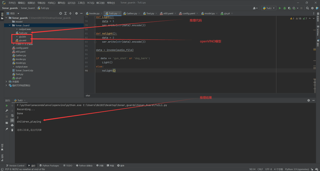This screenshot has height=171, width=320.
Task: Clear console output with the trash icon
Action: 12,130
